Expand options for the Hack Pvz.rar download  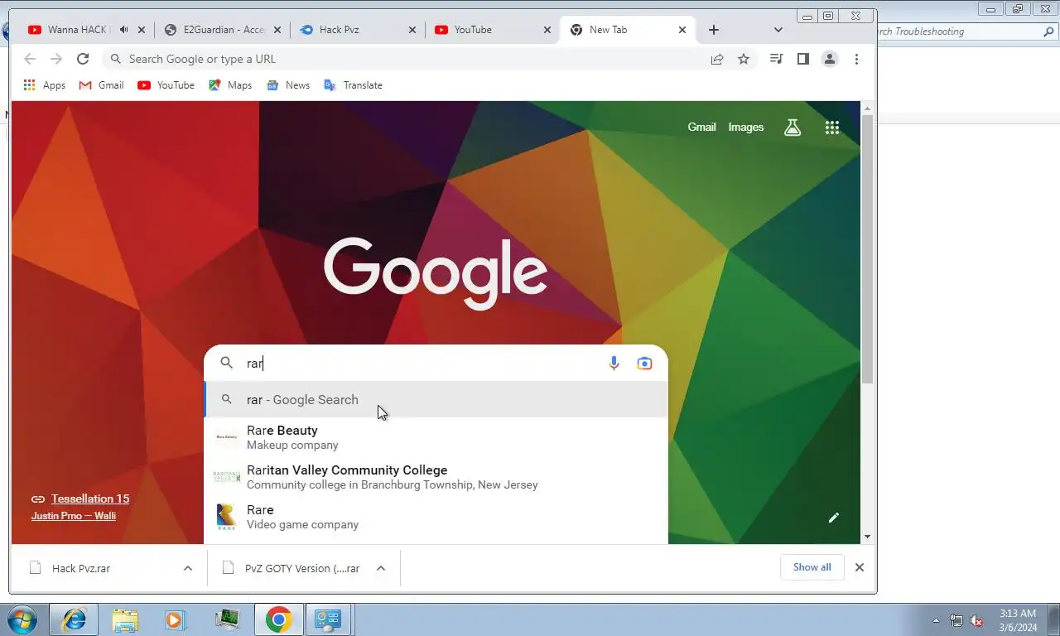tap(188, 568)
